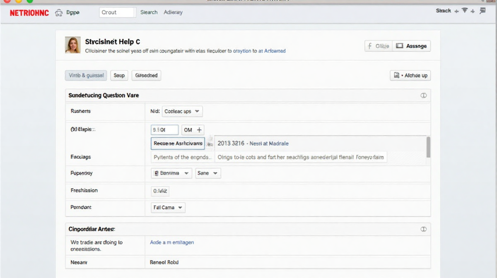
Task: Open the Cotlleac ups dropdown
Action: click(x=182, y=111)
